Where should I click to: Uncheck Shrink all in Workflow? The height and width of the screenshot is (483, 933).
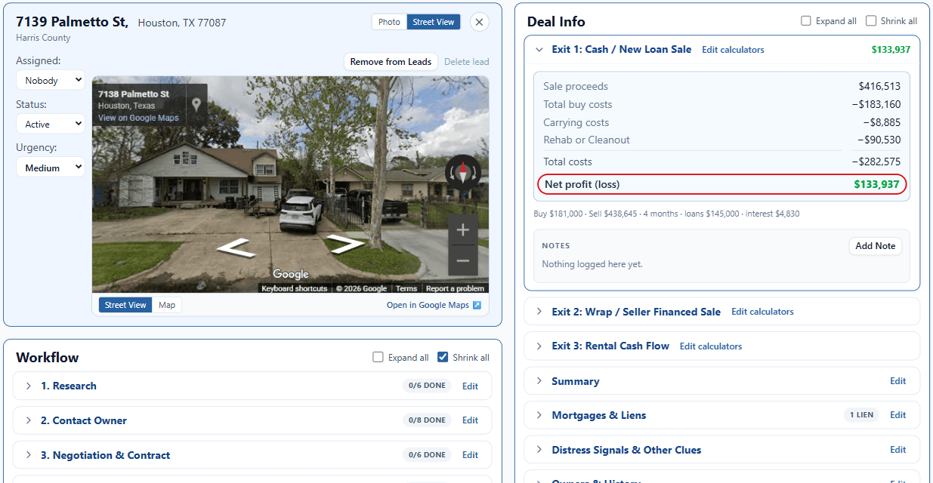point(443,358)
